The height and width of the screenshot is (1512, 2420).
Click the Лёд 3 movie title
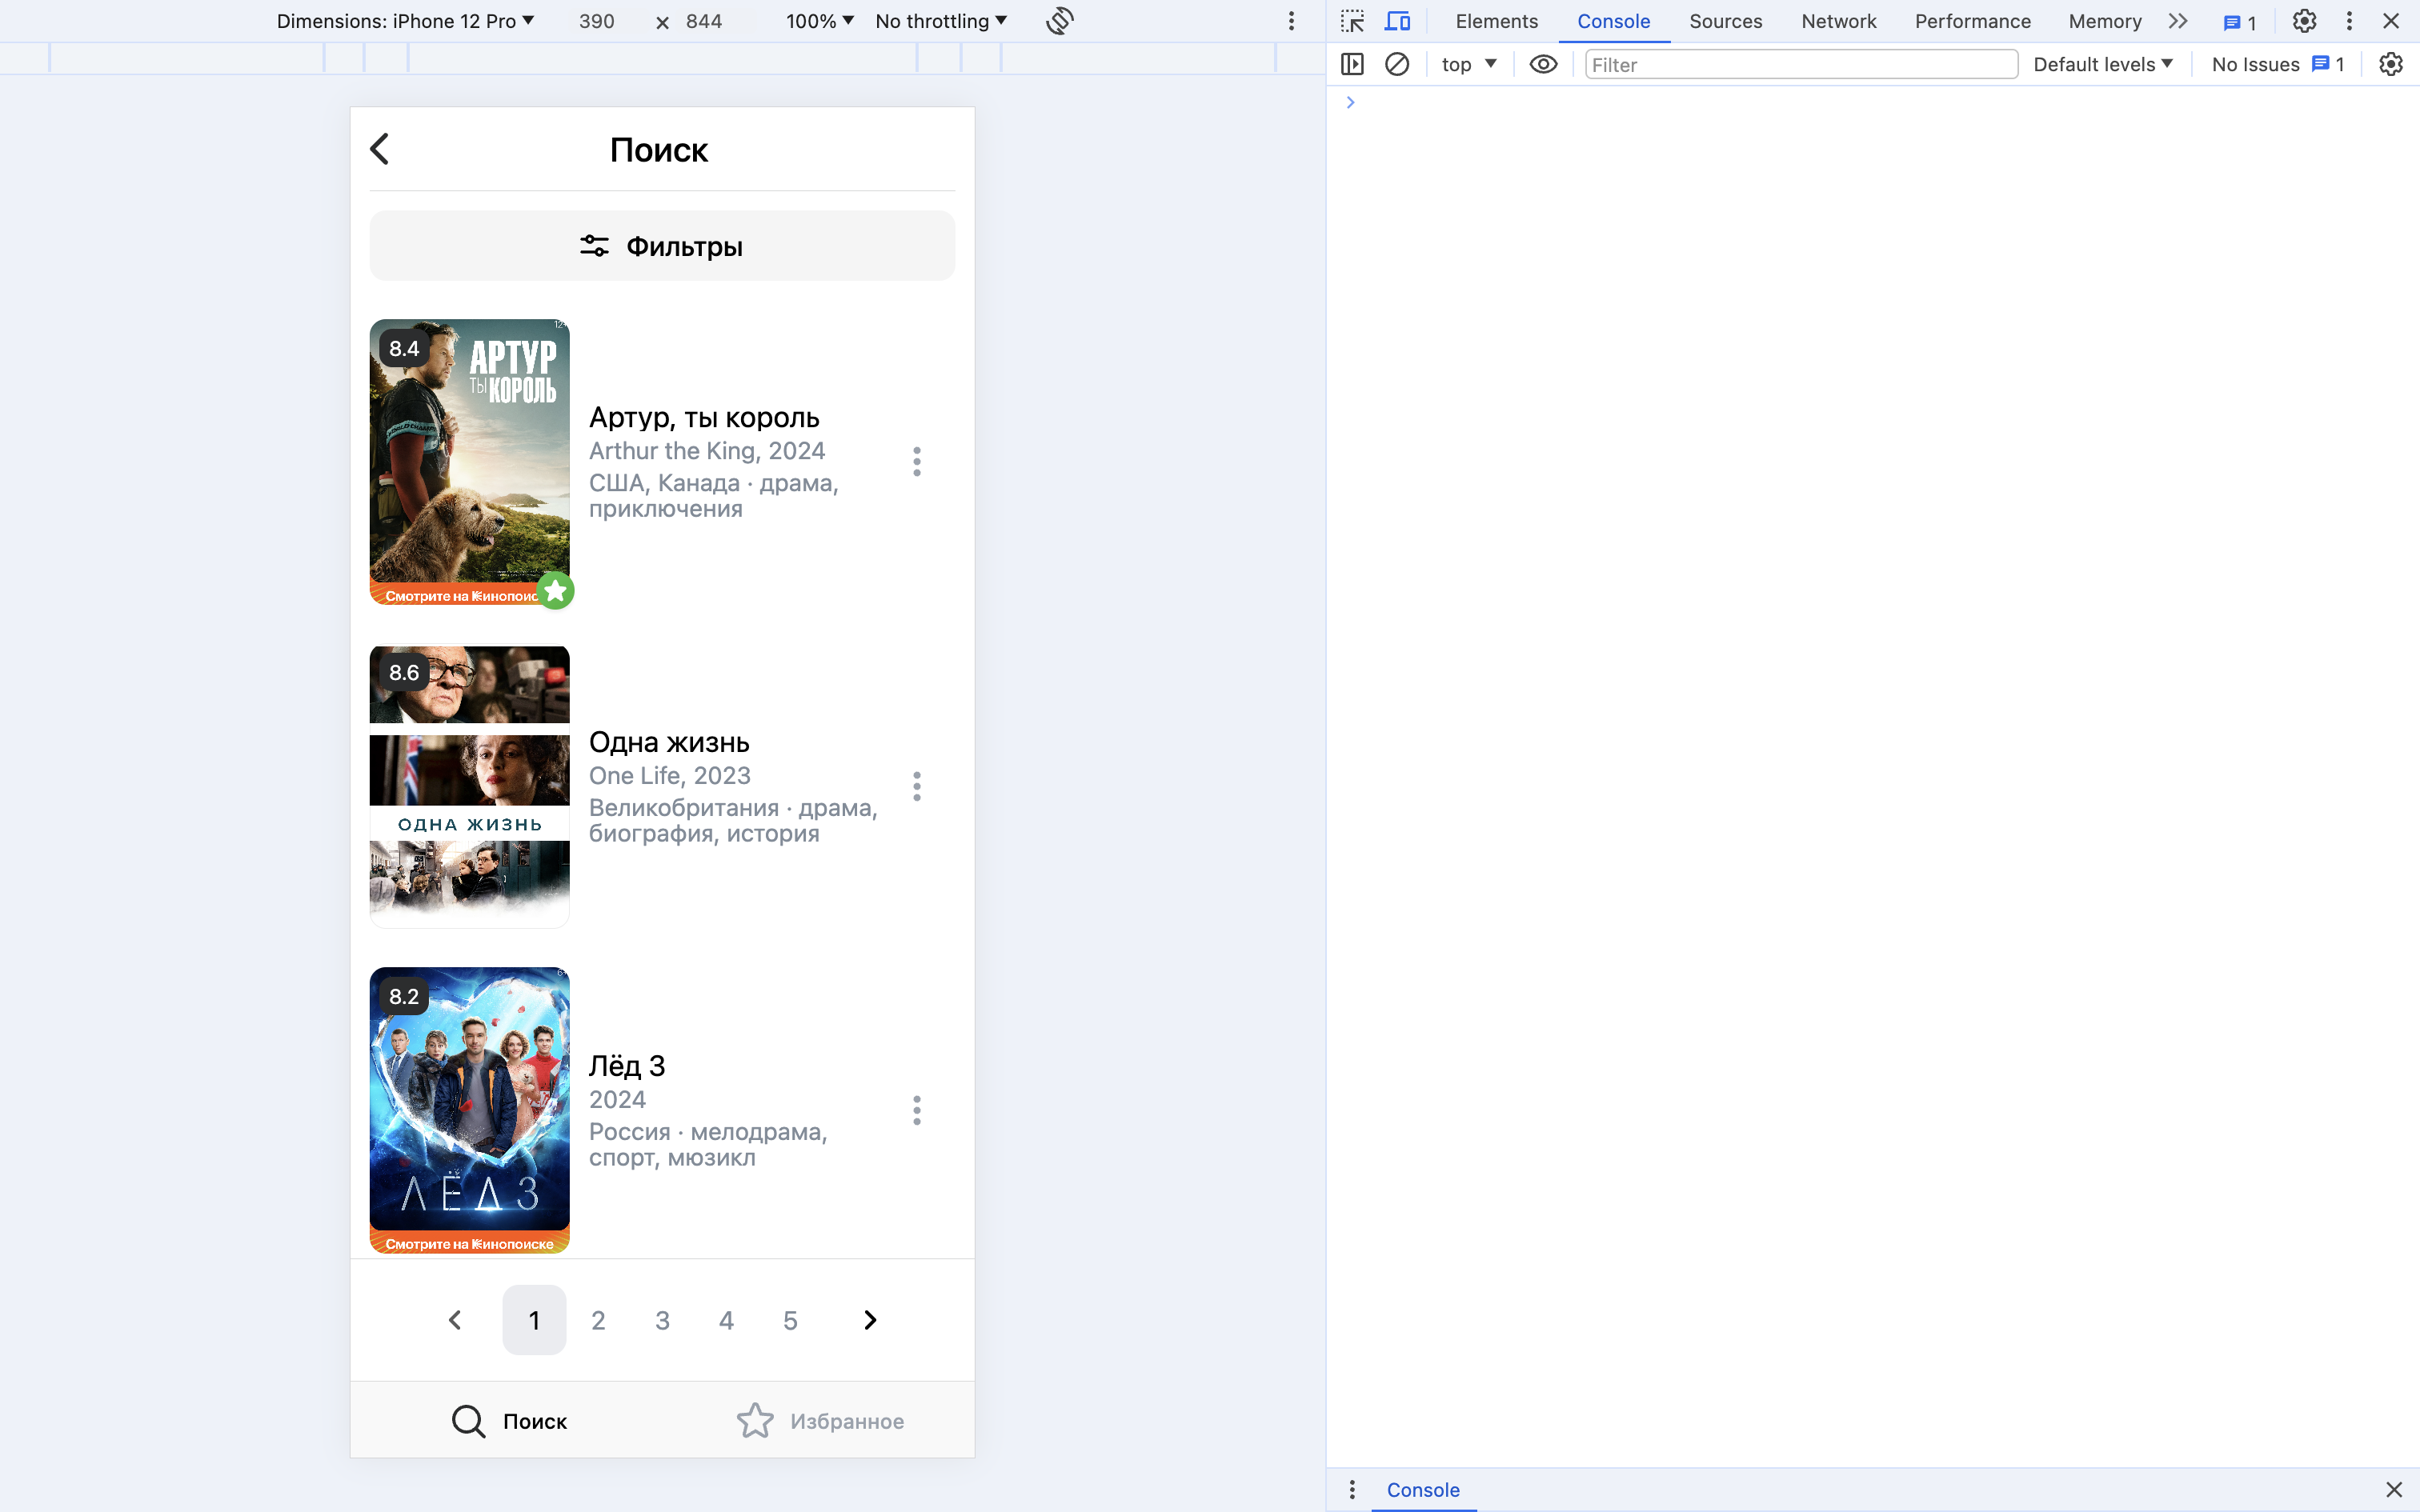click(x=627, y=1066)
